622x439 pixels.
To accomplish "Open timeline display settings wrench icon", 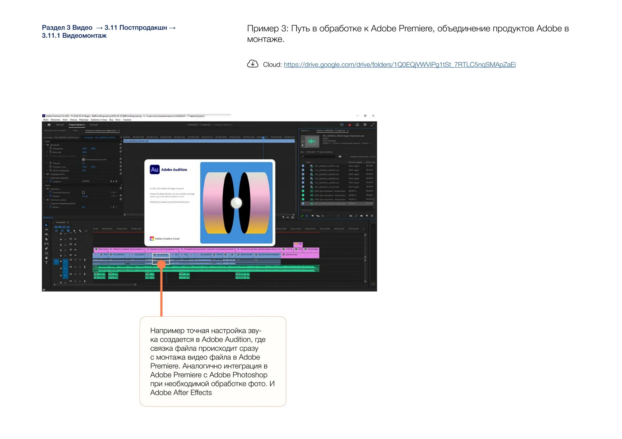I will (x=80, y=231).
